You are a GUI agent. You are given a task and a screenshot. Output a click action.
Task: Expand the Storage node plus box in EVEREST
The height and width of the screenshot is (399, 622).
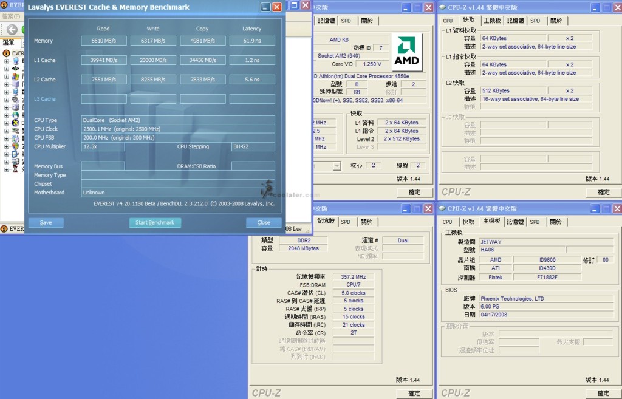(x=6, y=107)
